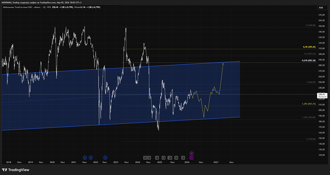
Task: Open the RUB currency selector
Action: point(320,8)
